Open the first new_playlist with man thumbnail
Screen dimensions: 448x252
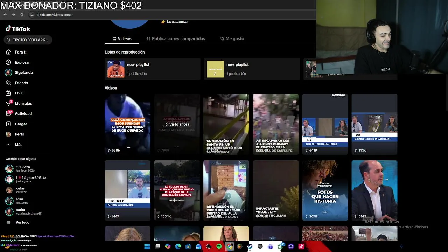click(x=153, y=69)
